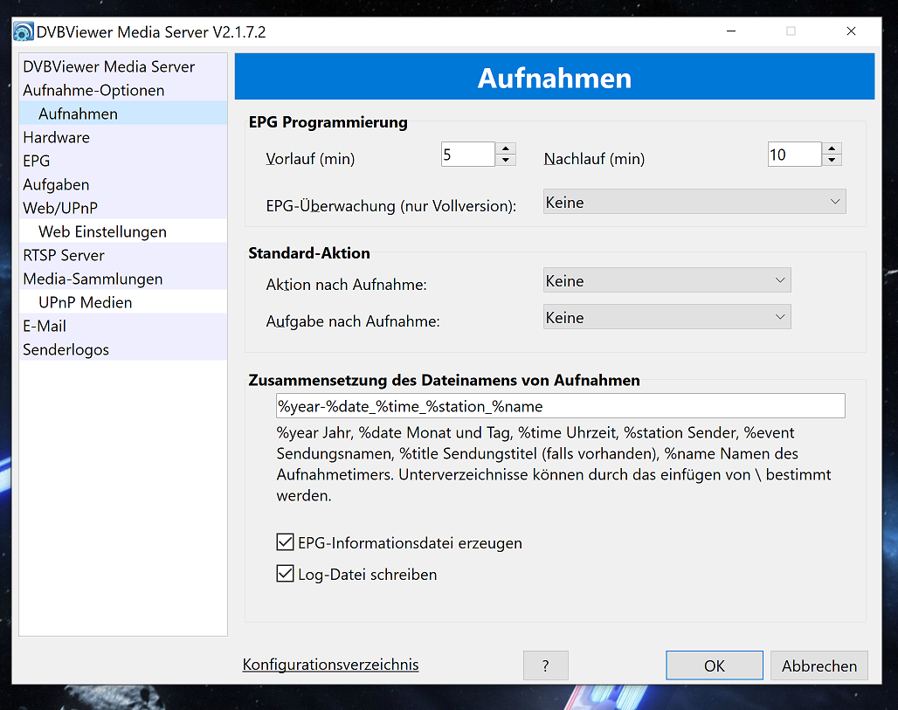Open Media-Sammlungen settings page
Viewport: 898px width, 710px height.
click(x=123, y=279)
